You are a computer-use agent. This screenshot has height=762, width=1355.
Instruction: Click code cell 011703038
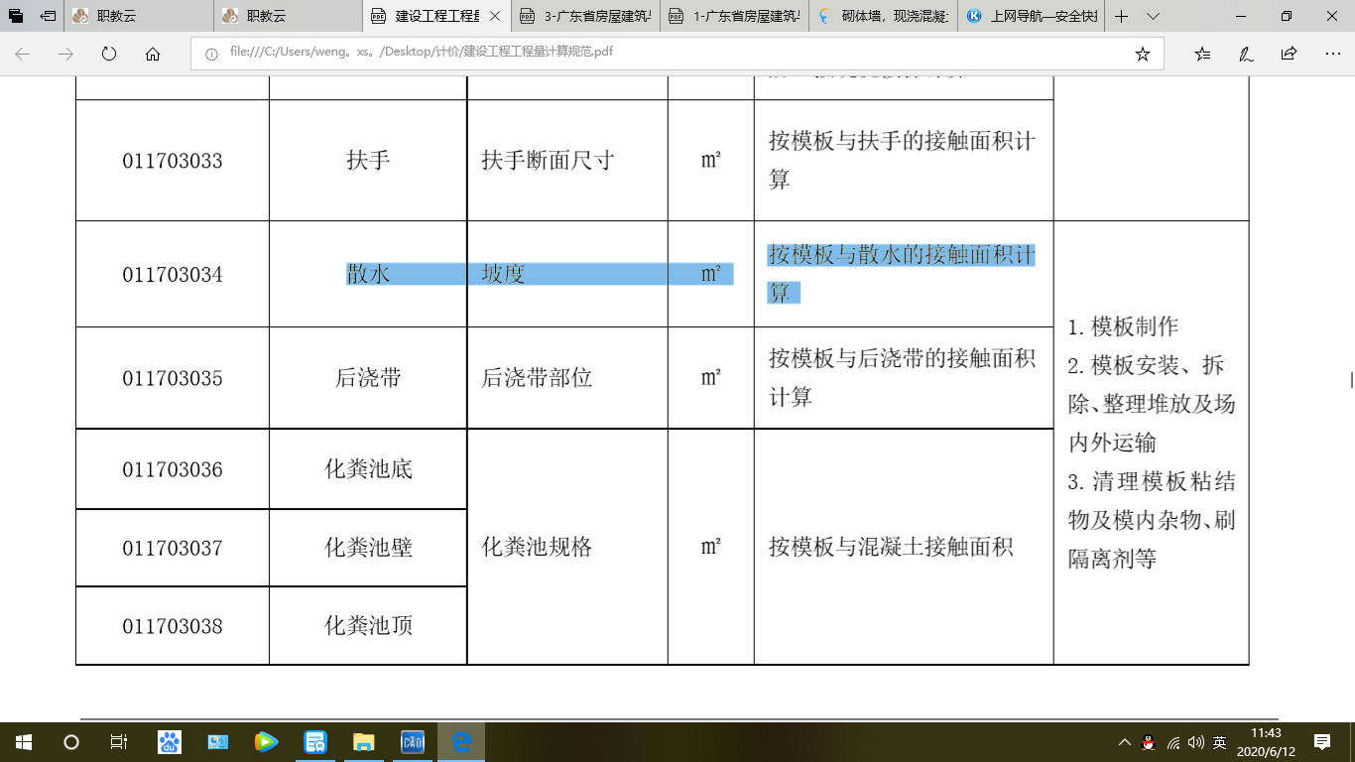[173, 626]
